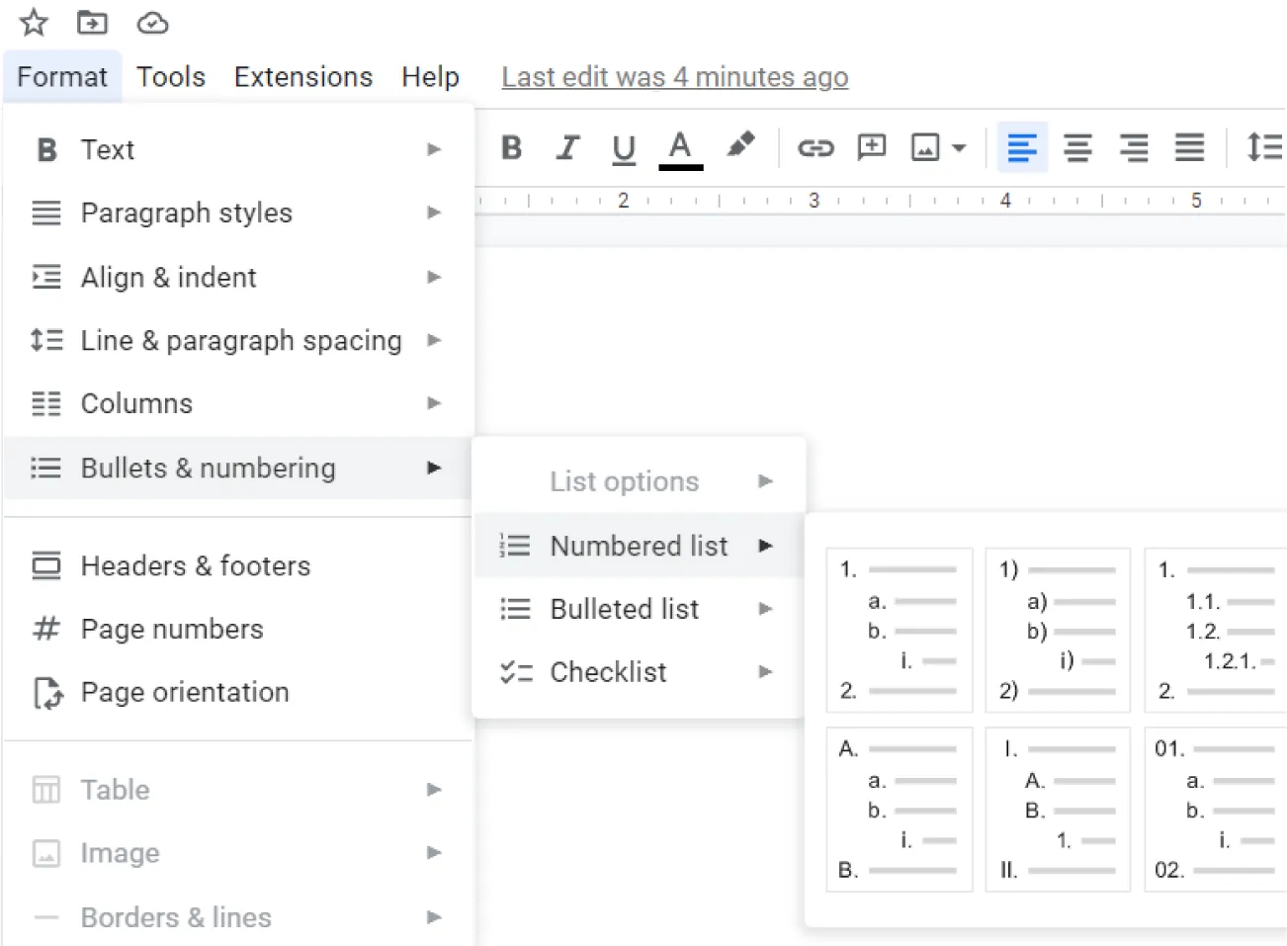Open the text color picker

click(x=679, y=147)
